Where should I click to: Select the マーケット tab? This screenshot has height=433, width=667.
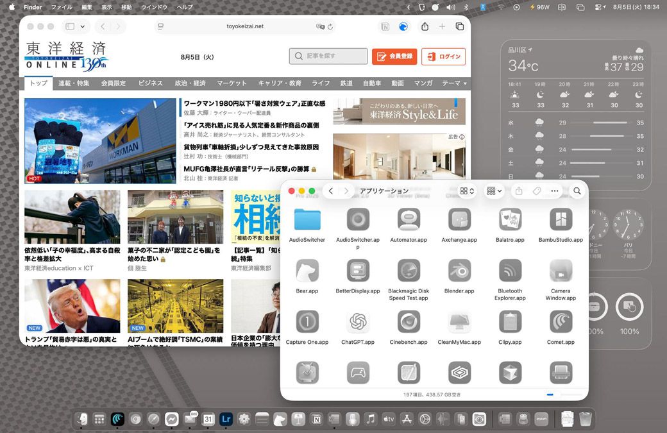point(232,83)
